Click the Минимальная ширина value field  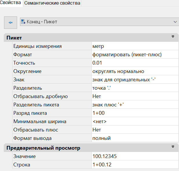[135, 121]
